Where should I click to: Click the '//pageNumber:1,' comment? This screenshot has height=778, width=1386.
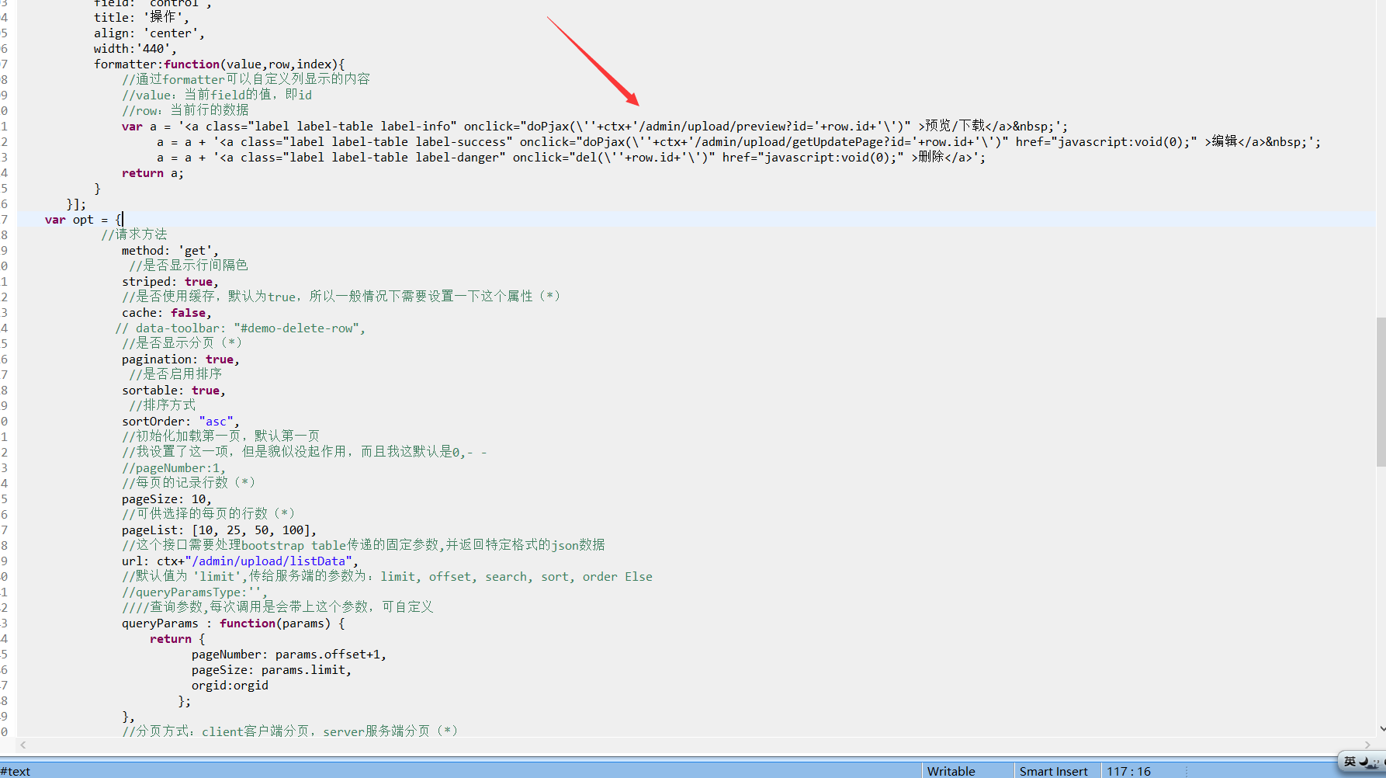pyautogui.click(x=174, y=468)
